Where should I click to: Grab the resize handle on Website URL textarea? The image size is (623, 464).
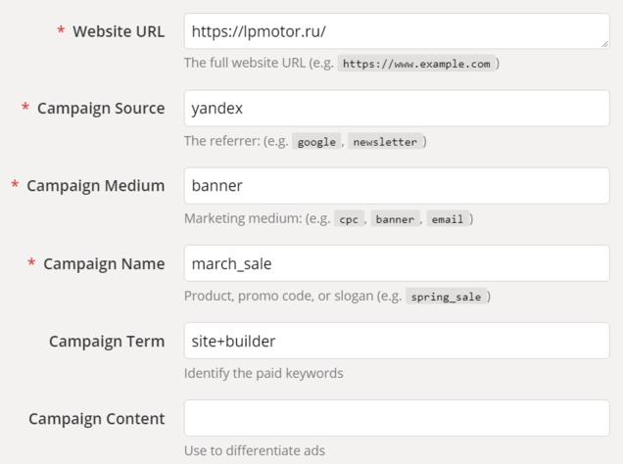point(604,44)
